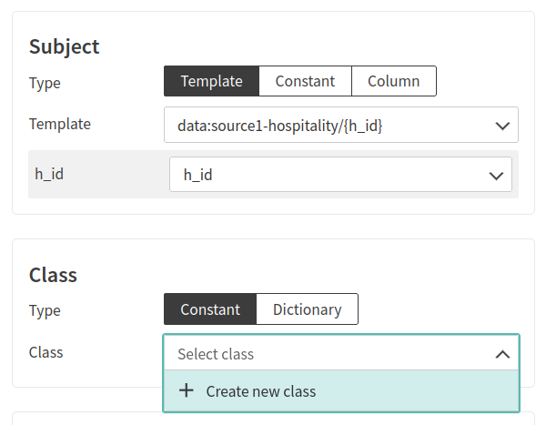Viewport: 546px width, 425px height.
Task: Click the Template field label
Action: click(x=59, y=124)
